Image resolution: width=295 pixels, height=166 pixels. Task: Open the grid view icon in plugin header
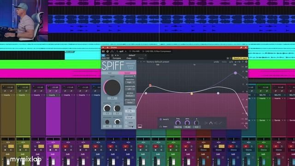(x=103, y=51)
